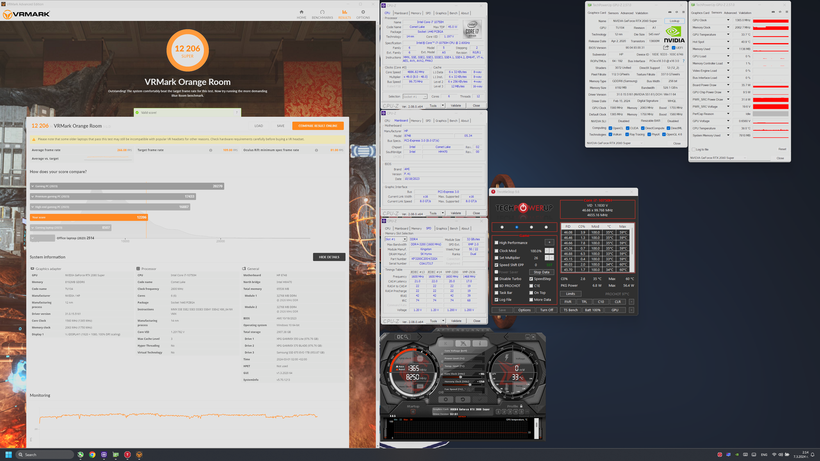Open Windows Start menu
820x461 pixels.
tap(9, 455)
